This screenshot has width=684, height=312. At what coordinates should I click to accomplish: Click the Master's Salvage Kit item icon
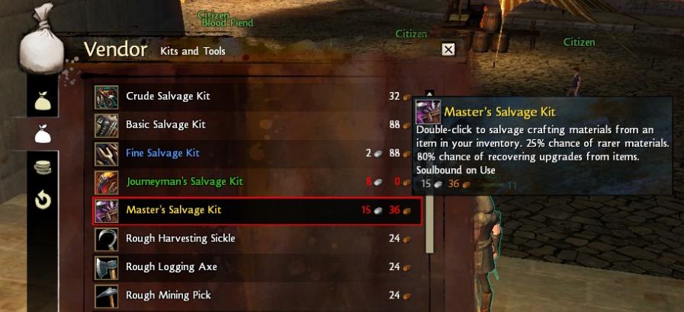point(107,211)
